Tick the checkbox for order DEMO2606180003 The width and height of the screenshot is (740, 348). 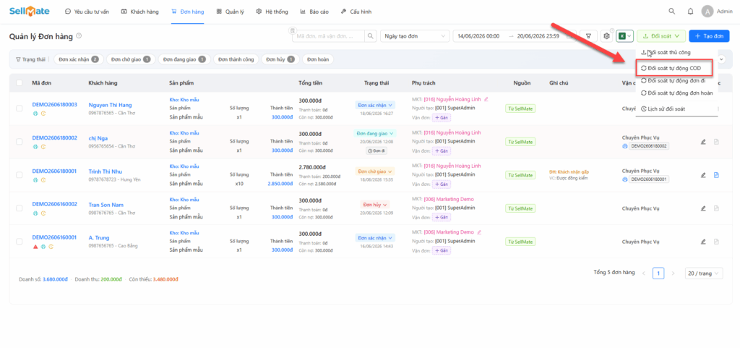click(x=20, y=108)
